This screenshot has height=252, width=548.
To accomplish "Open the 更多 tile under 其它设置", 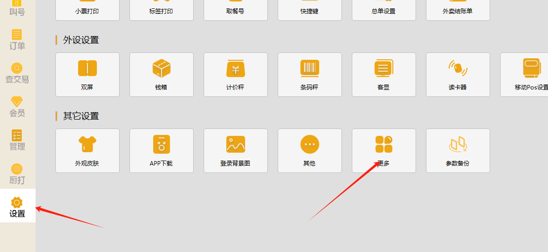I will coord(384,150).
